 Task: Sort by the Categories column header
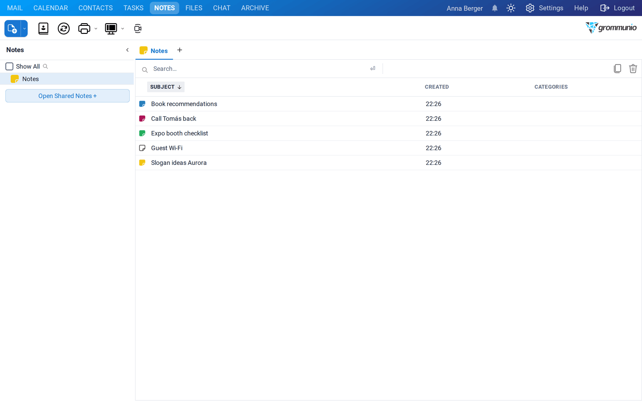551,87
